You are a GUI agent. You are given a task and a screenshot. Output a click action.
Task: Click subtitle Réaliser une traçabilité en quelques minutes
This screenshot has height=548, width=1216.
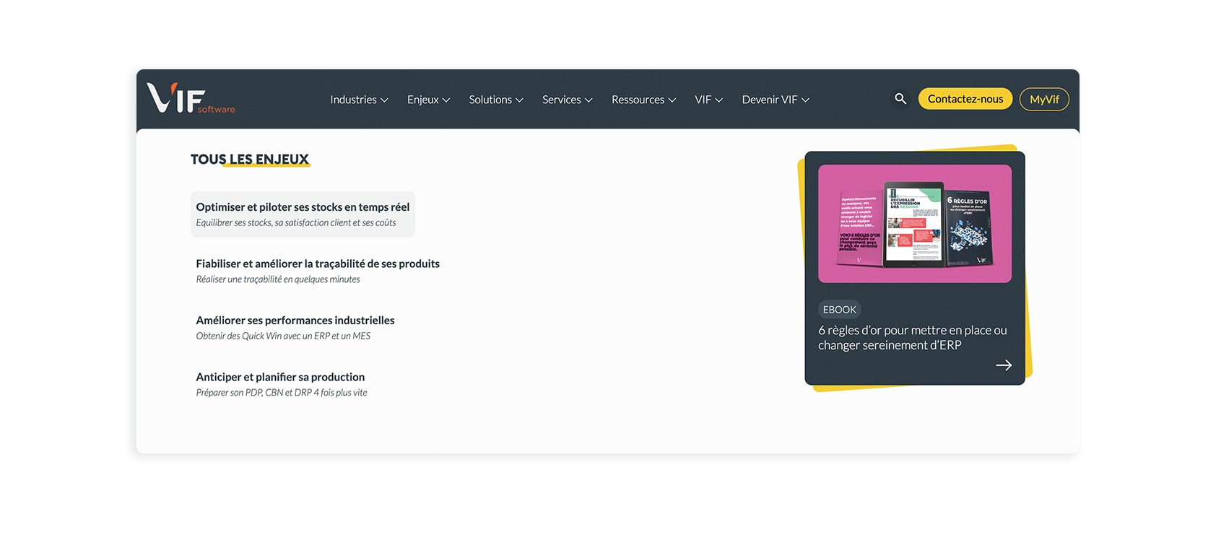tap(278, 279)
